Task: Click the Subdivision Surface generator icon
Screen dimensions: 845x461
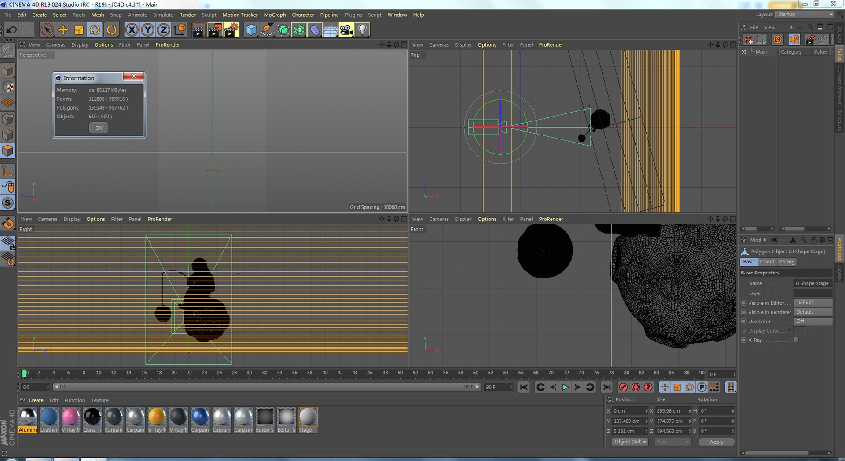Action: coord(283,30)
